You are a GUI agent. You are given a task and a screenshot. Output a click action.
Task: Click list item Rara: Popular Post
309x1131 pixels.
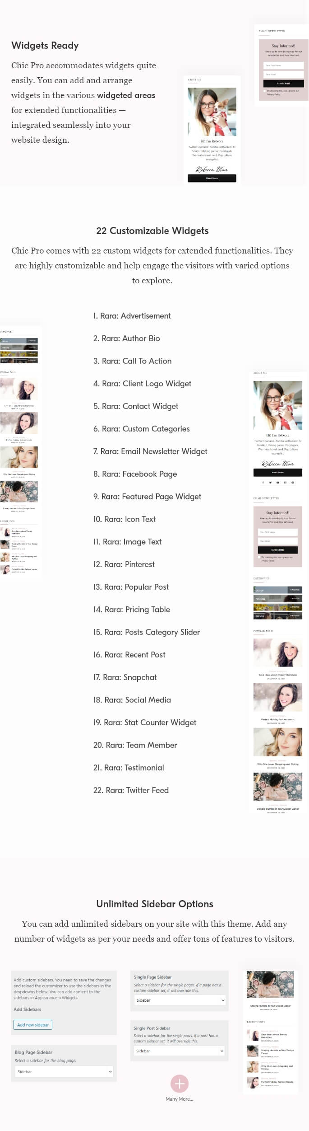[131, 587]
